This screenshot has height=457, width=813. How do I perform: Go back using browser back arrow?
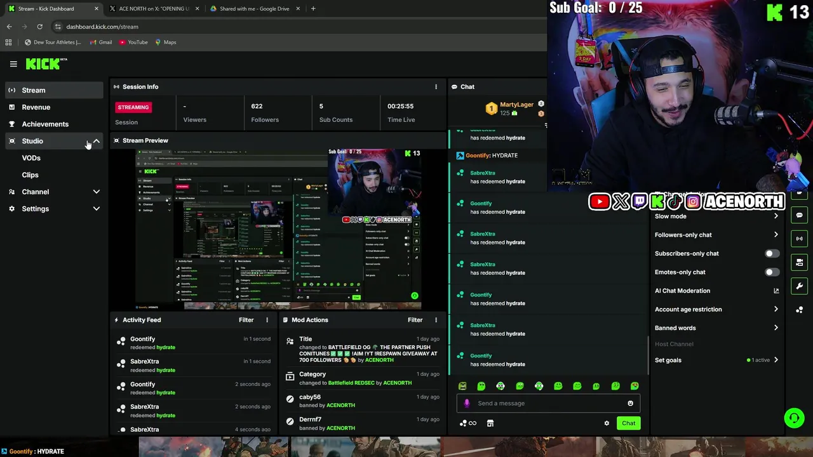9,27
